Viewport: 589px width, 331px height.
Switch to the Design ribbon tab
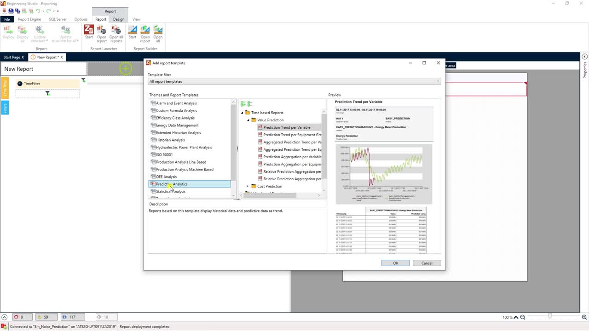(x=119, y=19)
